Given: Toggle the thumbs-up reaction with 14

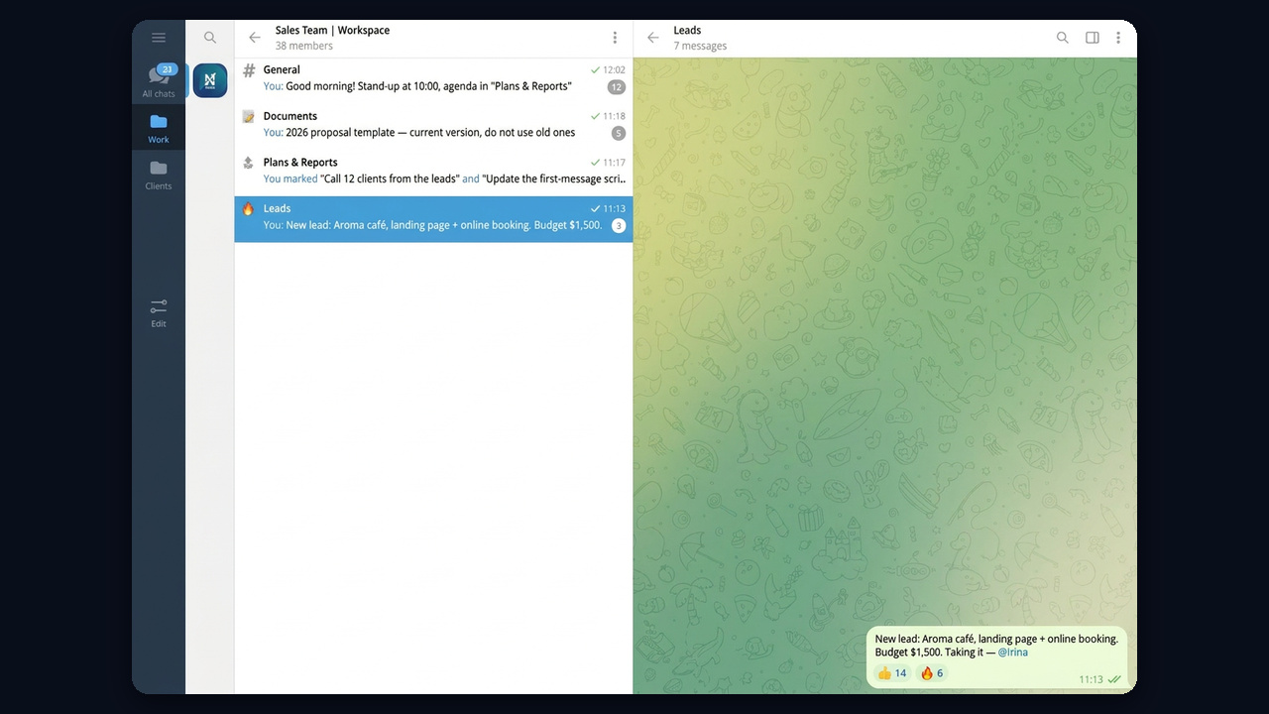Looking at the screenshot, I should pos(892,673).
